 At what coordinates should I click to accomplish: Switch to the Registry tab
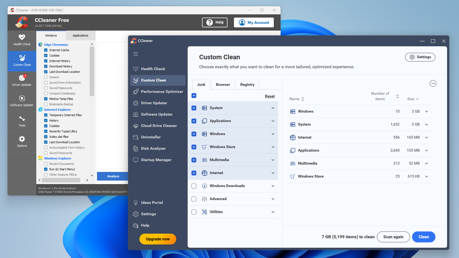tap(247, 84)
